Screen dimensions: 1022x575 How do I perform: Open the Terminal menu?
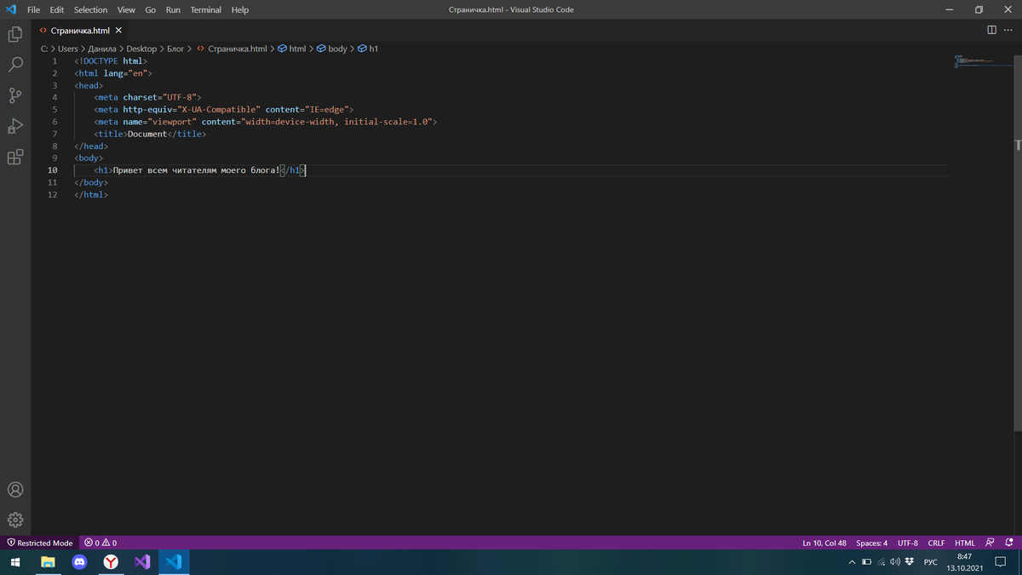click(205, 9)
